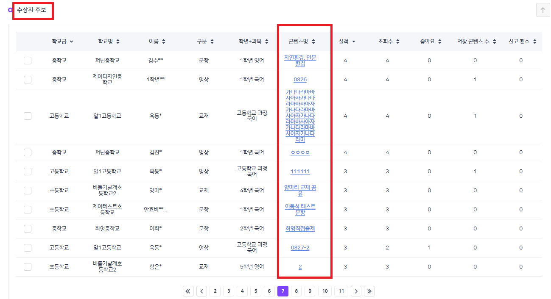Click the 양마리 교재 공유 content link

300,191
